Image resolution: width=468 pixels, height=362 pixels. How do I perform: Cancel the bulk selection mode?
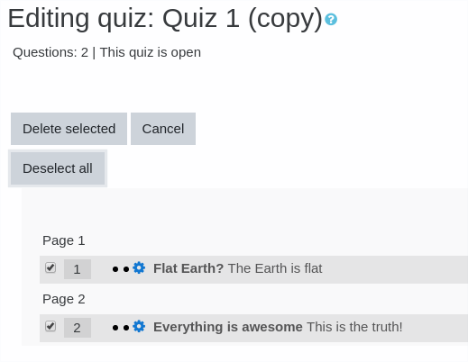point(163,129)
